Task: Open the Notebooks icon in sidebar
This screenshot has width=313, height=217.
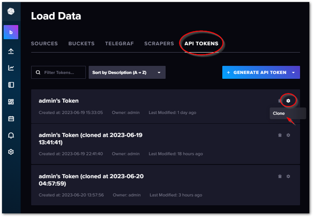Action: pos(11,85)
